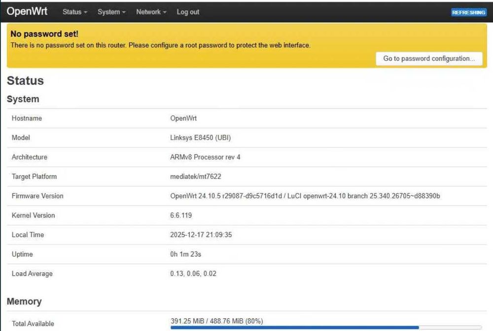This screenshot has height=331, width=493.
Task: Select the Model row label
Action: (x=21, y=138)
